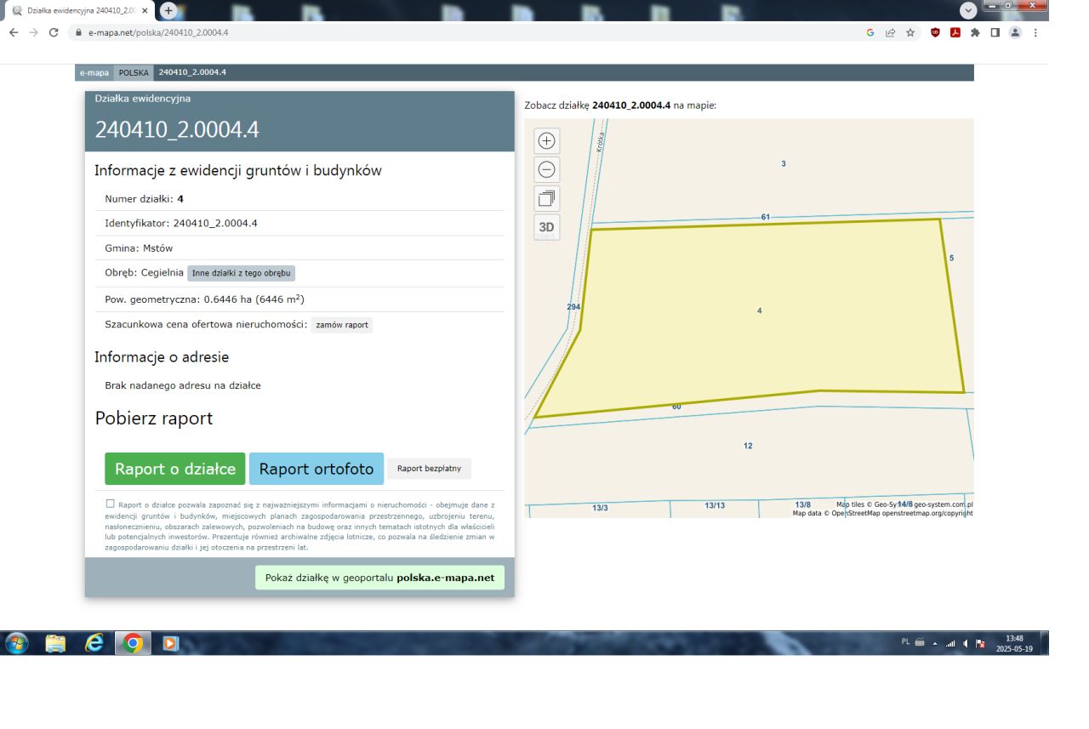Click the blue Raport ortofoto button
This screenshot has height=729, width=1089.
tap(316, 469)
